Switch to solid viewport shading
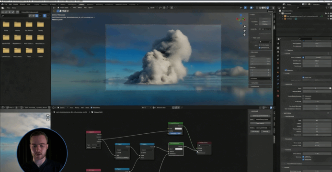 263,8
